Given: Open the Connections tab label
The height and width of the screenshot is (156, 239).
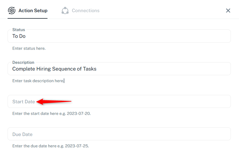Looking at the screenshot, I should tap(85, 11).
